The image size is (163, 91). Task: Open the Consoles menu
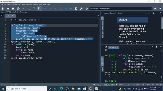tap(29, 5)
